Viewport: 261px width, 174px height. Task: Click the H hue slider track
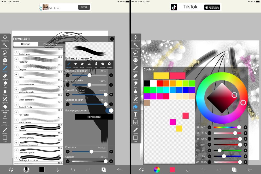pos(226,127)
